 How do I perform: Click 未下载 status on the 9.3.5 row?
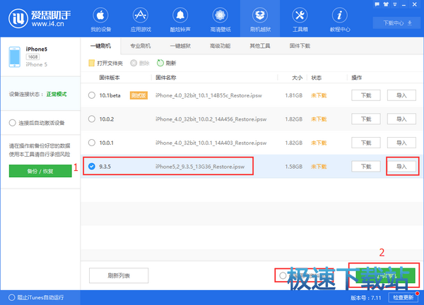pos(319,167)
